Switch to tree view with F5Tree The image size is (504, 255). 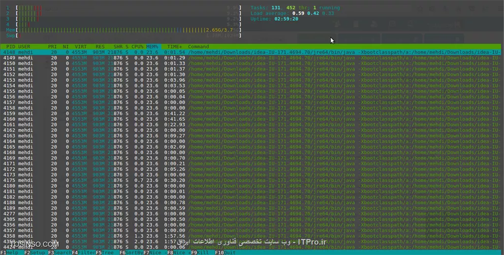[105, 253]
